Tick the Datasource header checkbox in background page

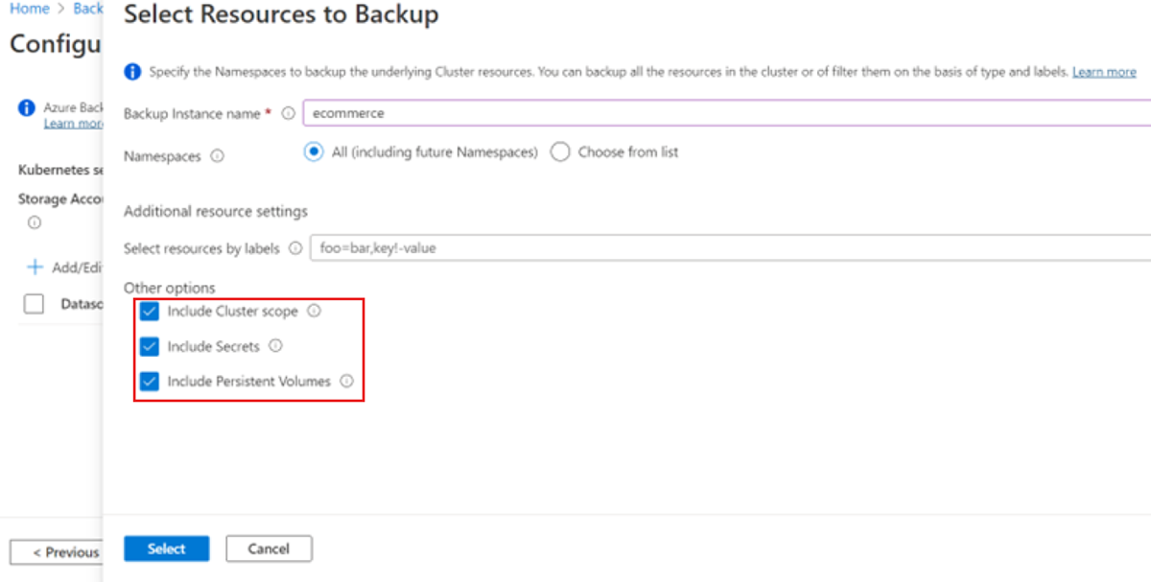pyautogui.click(x=35, y=304)
